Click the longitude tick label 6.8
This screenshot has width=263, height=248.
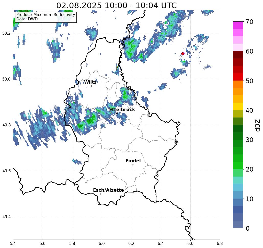point(220,244)
